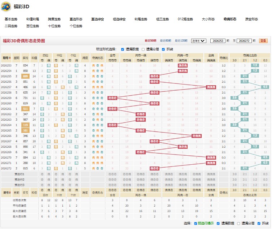Image resolution: width=272 pixels, height=229 pixels.
Task: Open the 质合形态 chart
Action: (x=251, y=19)
